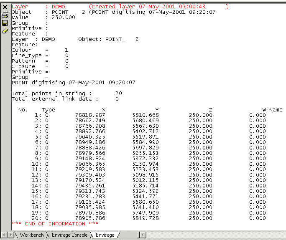The image size is (286, 240).
Task: Click Y value 5641.410 in row 18
Action: (146, 207)
